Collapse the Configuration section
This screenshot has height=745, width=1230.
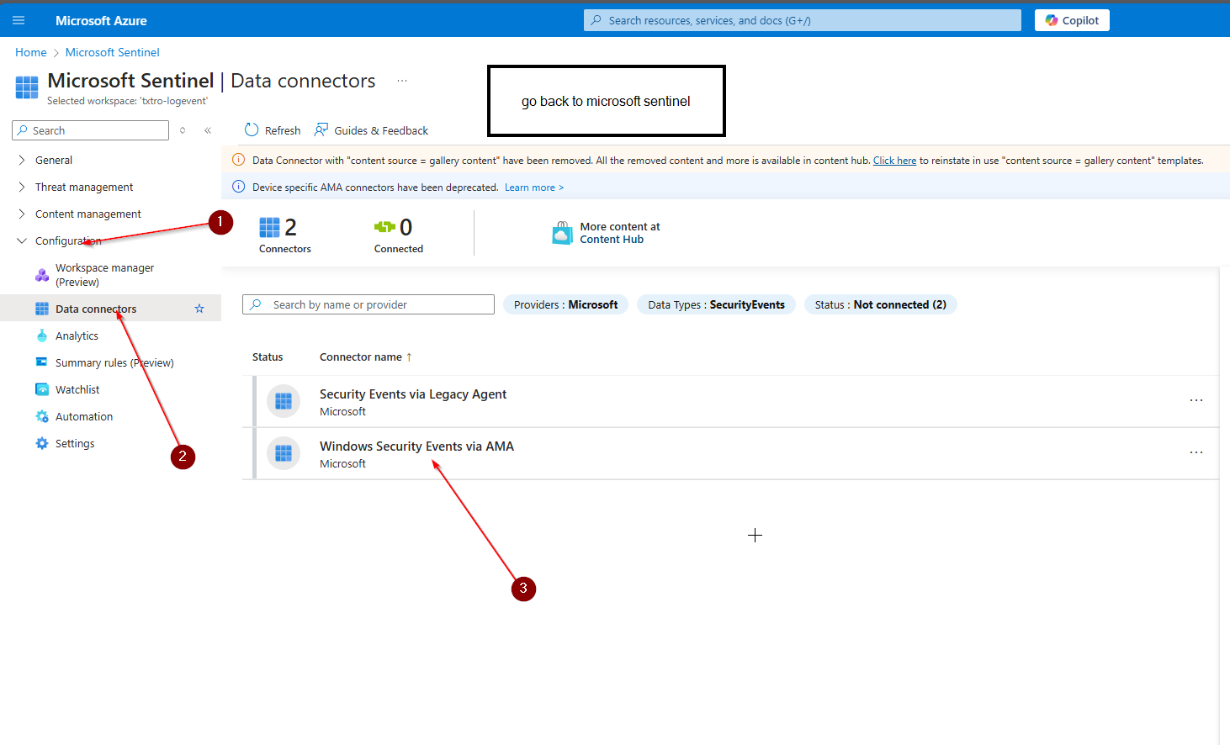22,240
